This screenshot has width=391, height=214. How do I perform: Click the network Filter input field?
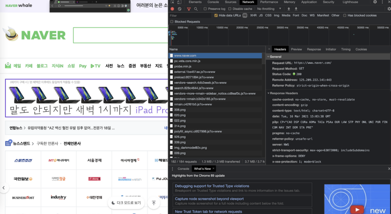(190, 15)
